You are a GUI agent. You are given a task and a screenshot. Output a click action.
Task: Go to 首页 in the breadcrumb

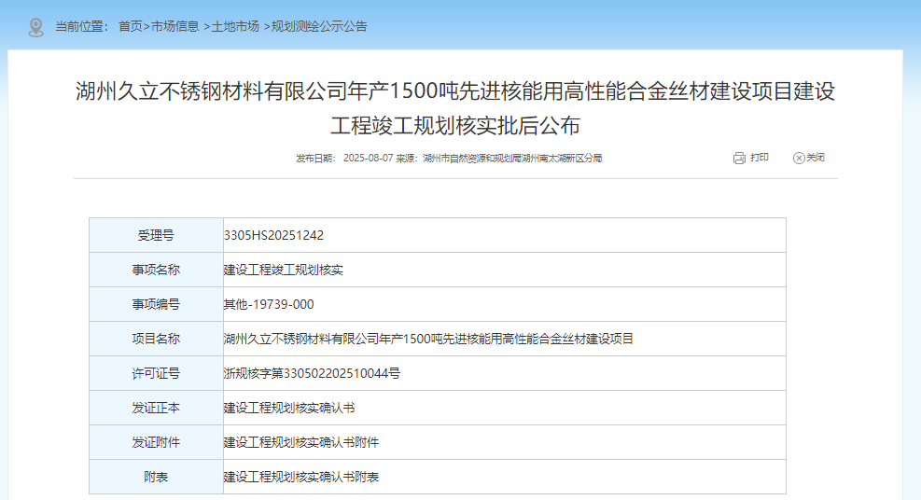tap(130, 26)
